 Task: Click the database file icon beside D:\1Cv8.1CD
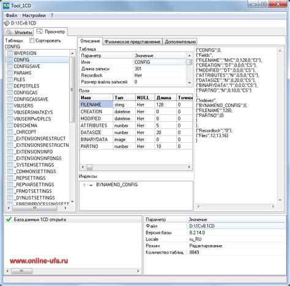(x=7, y=23)
